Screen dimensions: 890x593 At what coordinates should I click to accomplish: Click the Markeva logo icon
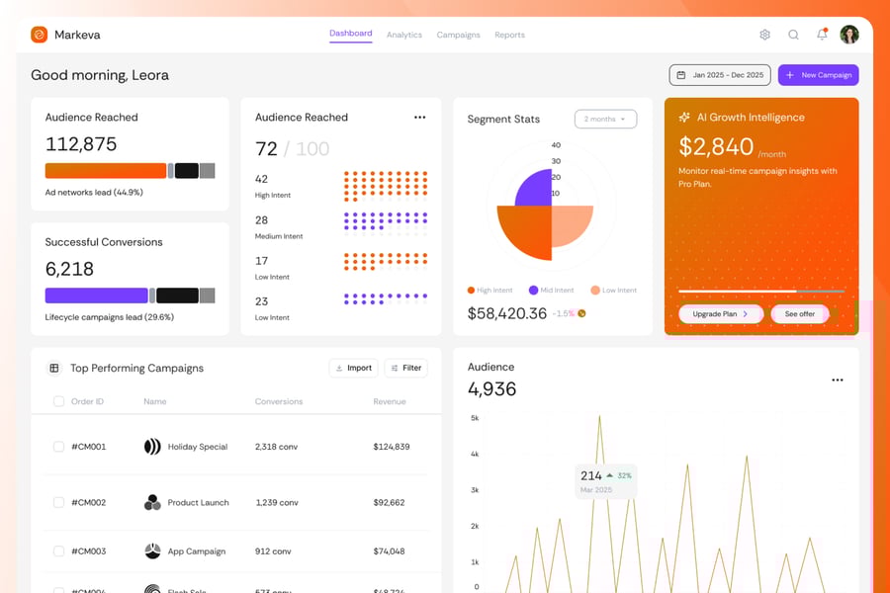pyautogui.click(x=40, y=35)
